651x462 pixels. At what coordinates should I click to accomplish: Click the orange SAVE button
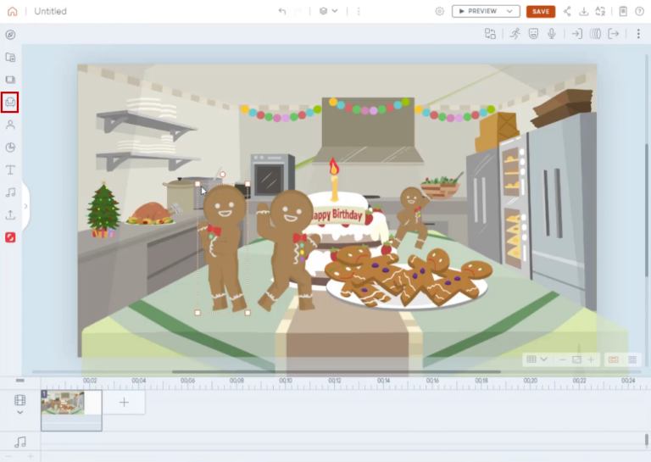pos(540,11)
